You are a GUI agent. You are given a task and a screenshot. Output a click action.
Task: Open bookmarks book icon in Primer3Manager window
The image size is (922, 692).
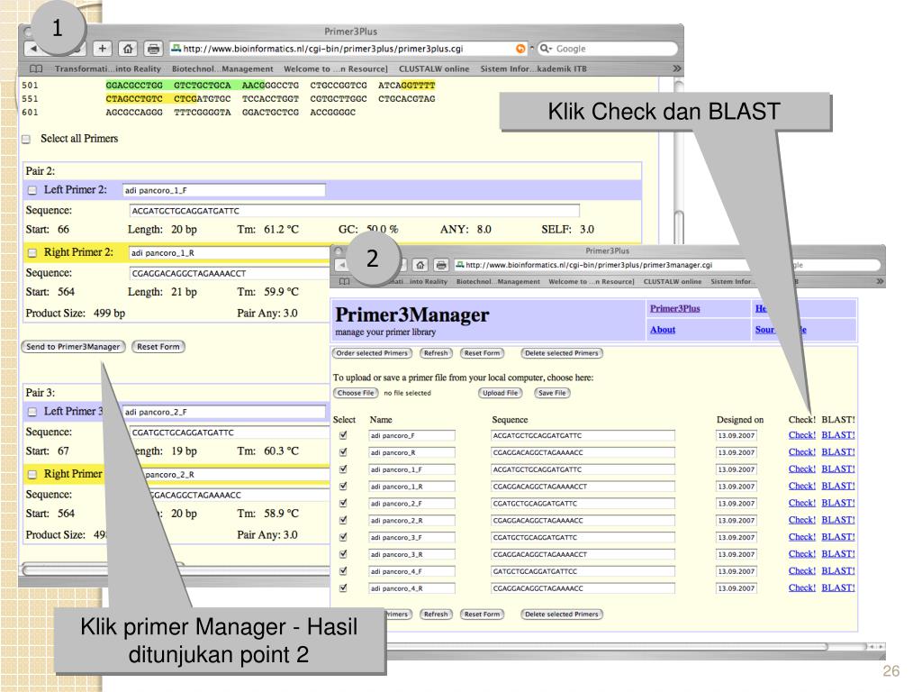(343, 281)
